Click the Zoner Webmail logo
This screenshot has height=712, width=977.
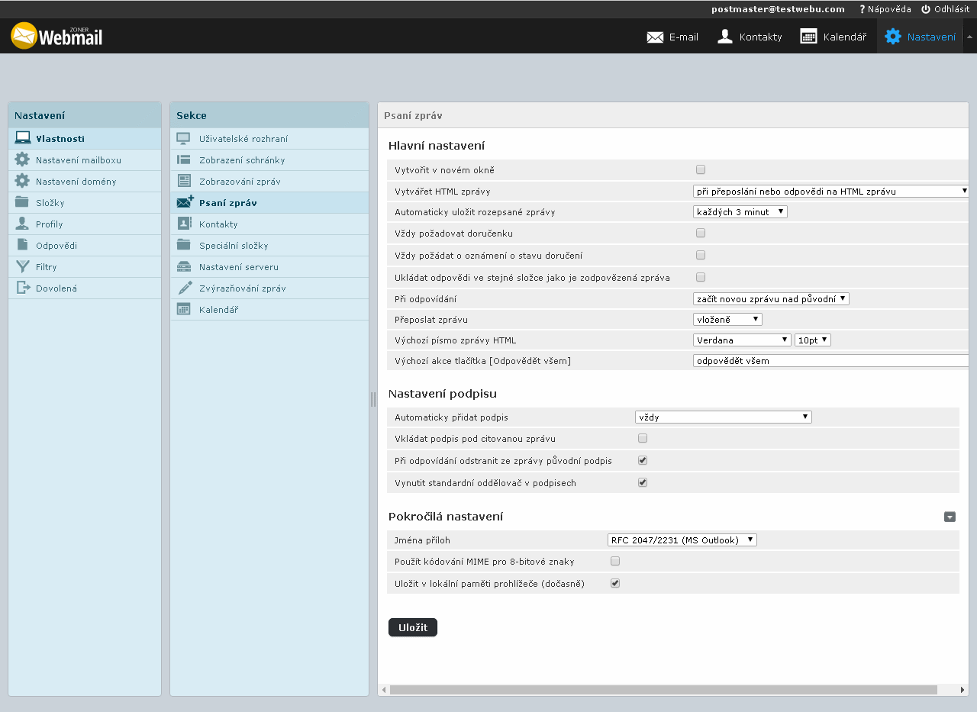pyautogui.click(x=56, y=36)
